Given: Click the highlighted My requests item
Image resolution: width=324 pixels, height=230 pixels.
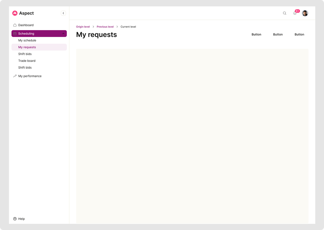Looking at the screenshot, I should [27, 47].
